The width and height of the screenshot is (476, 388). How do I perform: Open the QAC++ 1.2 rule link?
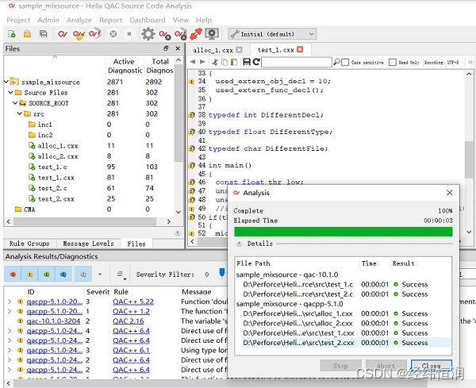pyautogui.click(x=131, y=311)
